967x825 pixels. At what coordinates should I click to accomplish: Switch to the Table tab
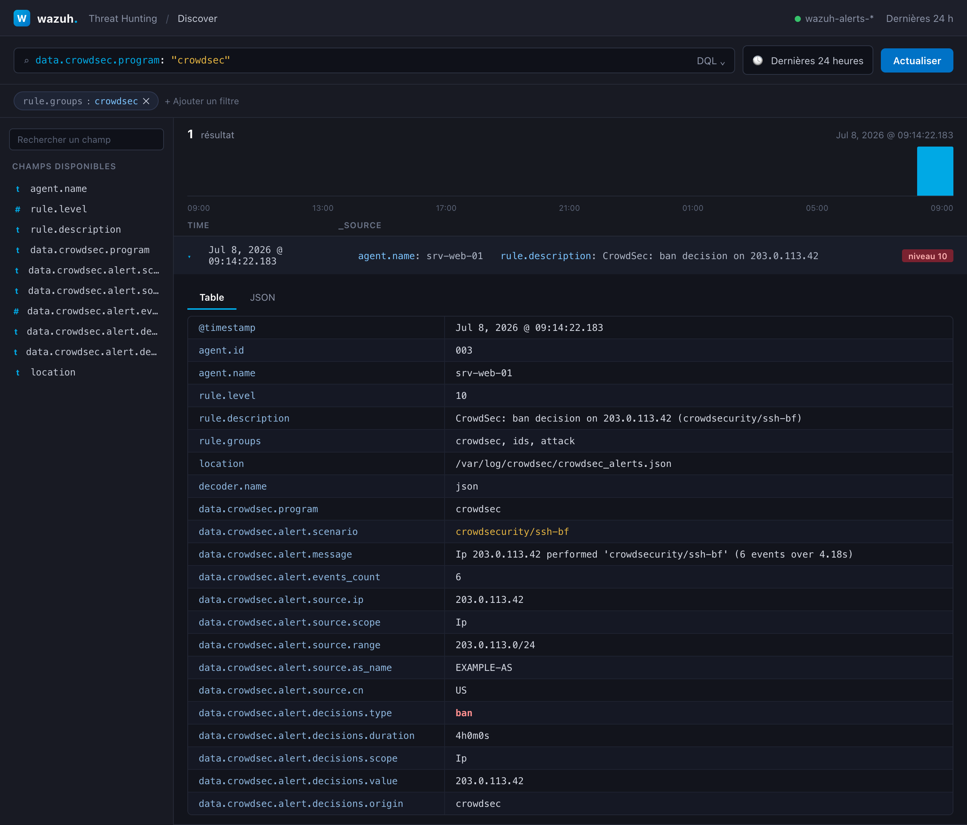[x=212, y=298]
